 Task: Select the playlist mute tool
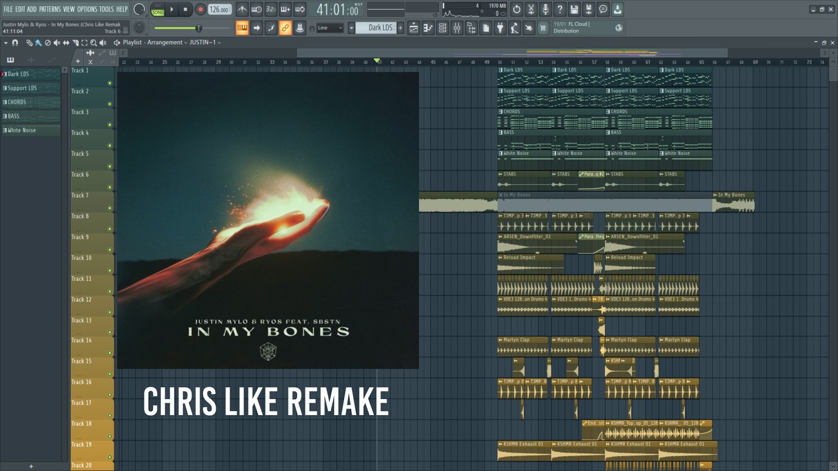[x=56, y=42]
